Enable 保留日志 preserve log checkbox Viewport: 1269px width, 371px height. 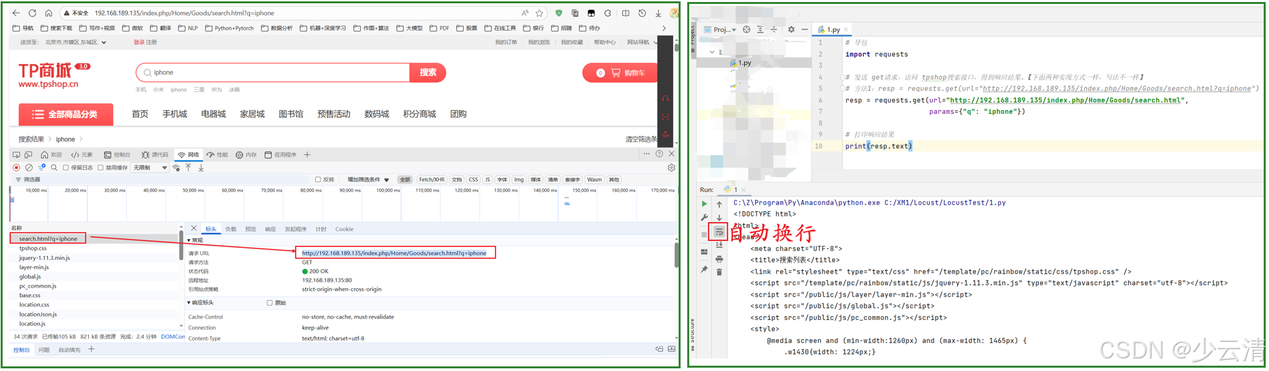point(66,168)
